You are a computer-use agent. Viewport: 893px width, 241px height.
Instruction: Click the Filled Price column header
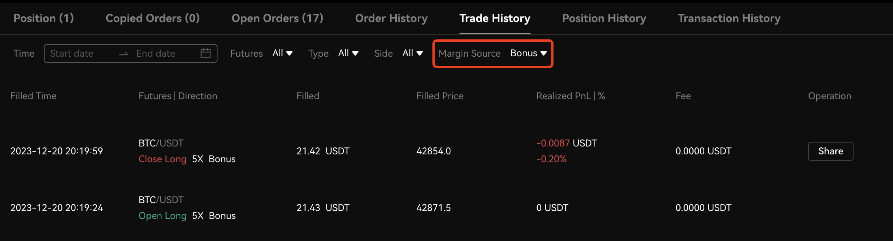point(439,96)
